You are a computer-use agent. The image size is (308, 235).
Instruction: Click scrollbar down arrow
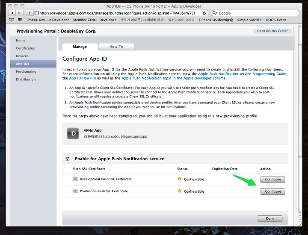300,220
